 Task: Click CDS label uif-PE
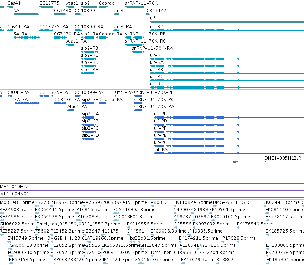click(x=160, y=114)
